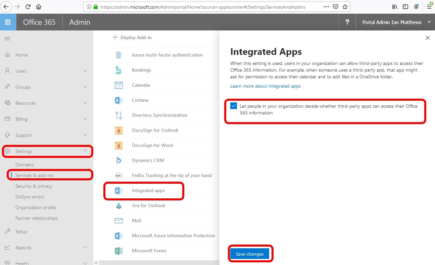
Task: Close the Integrated Apps panel
Action: coord(427,38)
